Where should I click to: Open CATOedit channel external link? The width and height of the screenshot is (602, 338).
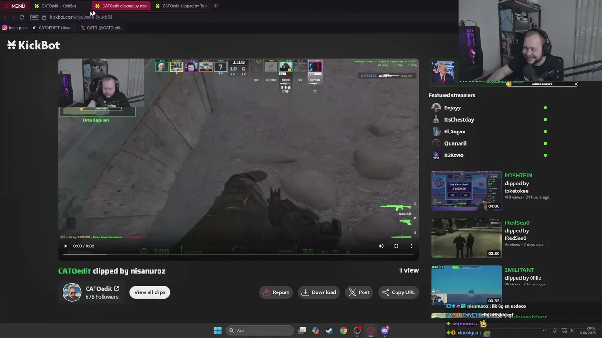(x=116, y=289)
